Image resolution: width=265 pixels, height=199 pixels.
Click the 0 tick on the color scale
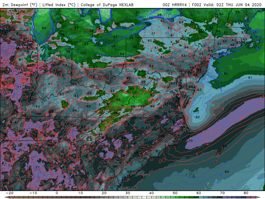click(57, 193)
